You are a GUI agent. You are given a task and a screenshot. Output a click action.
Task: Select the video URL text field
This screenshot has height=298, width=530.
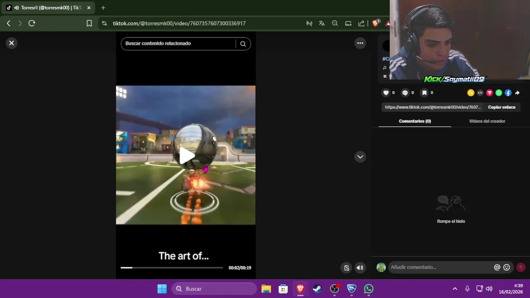tap(432, 107)
